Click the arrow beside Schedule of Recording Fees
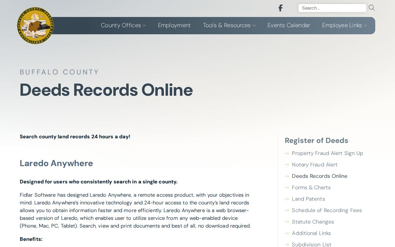395x247 pixels. tap(287, 210)
